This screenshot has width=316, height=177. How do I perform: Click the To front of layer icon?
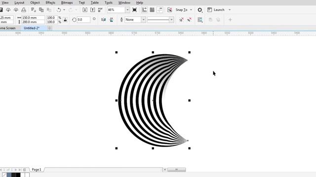(x=210, y=20)
